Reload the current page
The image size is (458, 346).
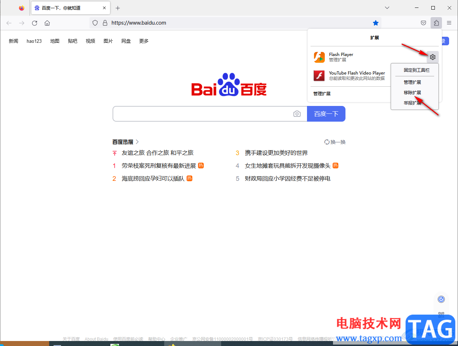pos(35,23)
